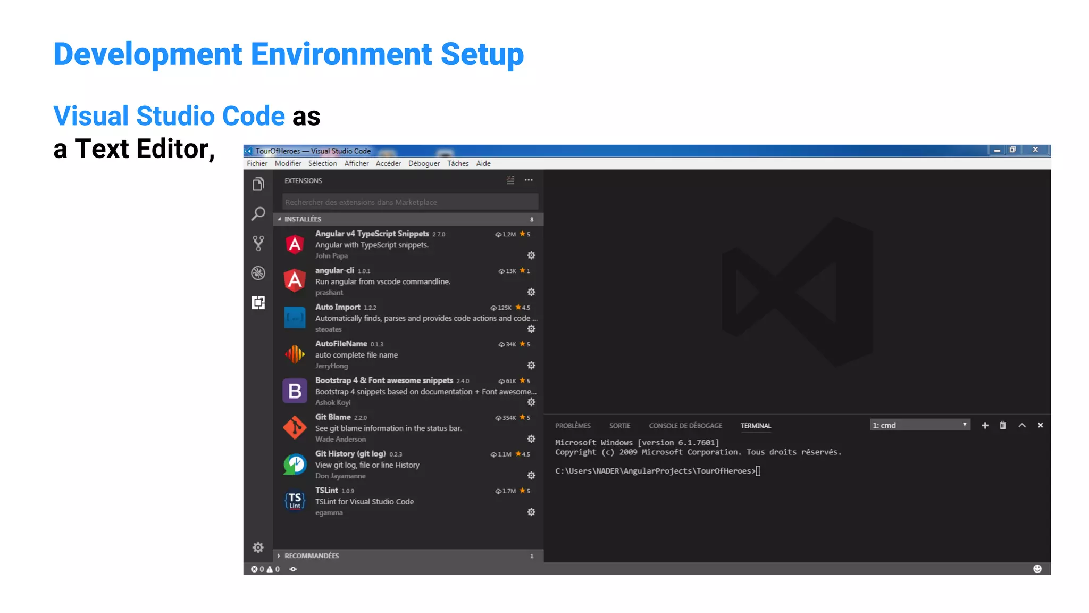
Task: Open gear menu for Auto Import extension
Action: 531,329
